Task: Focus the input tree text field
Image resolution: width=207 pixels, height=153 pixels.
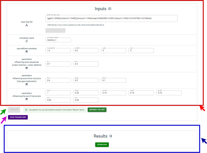Action: coord(111,18)
